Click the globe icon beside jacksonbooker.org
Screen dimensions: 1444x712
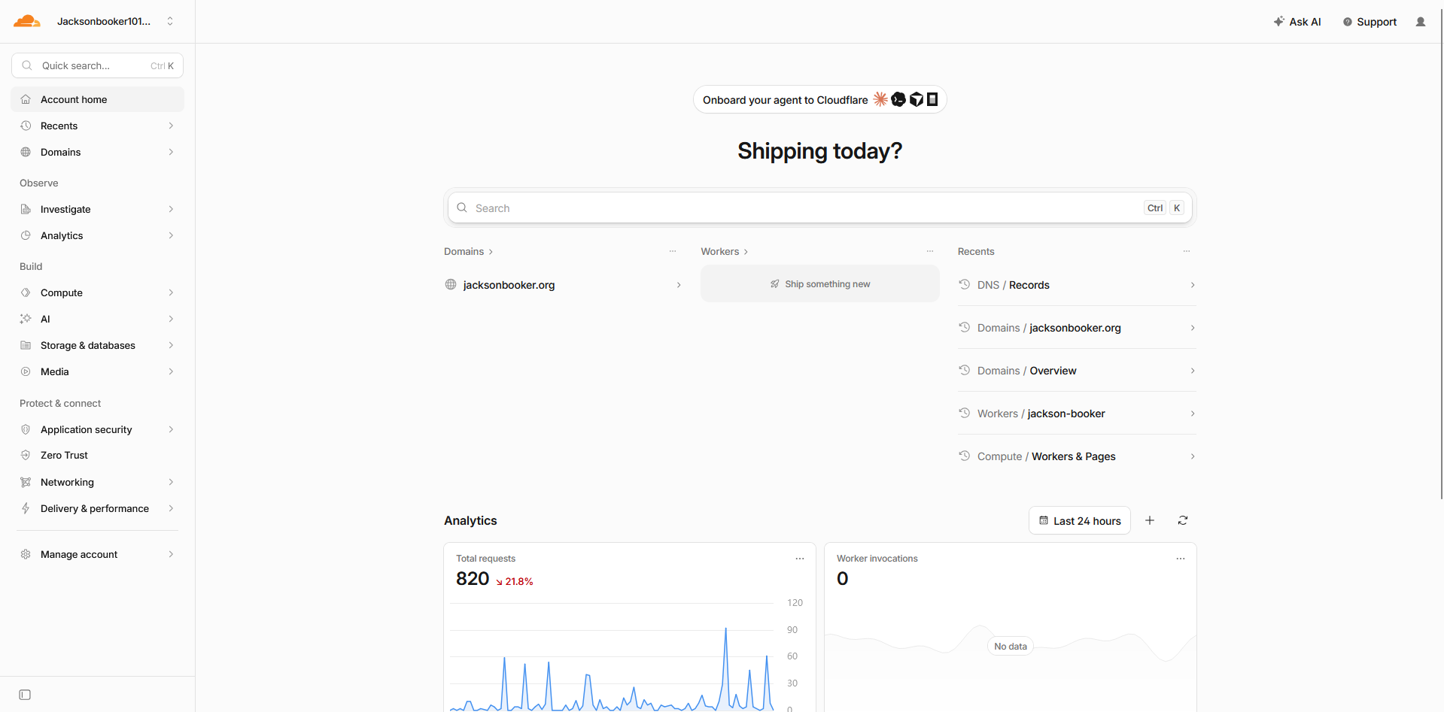pyautogui.click(x=451, y=284)
